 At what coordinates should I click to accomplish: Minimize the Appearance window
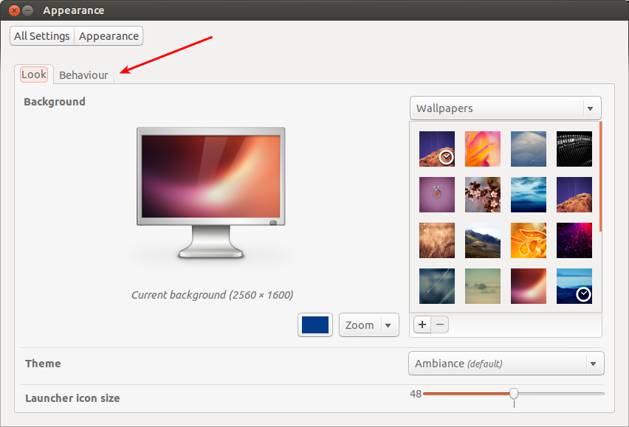click(27, 10)
